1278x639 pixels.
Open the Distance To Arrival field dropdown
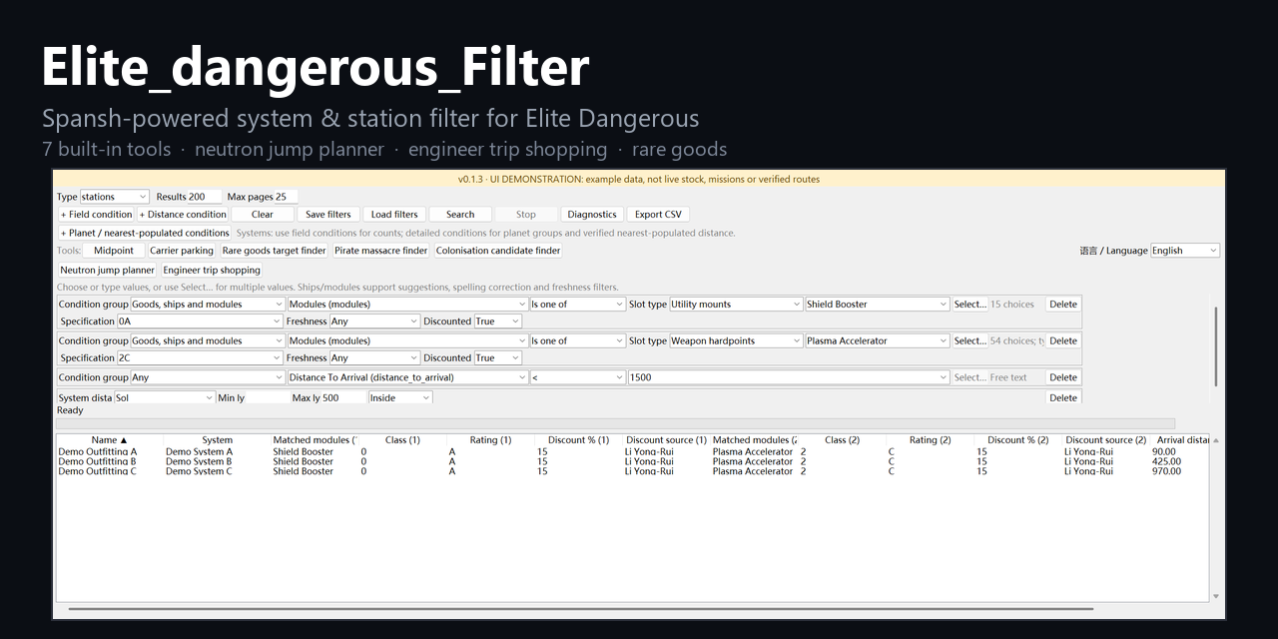[x=407, y=377]
